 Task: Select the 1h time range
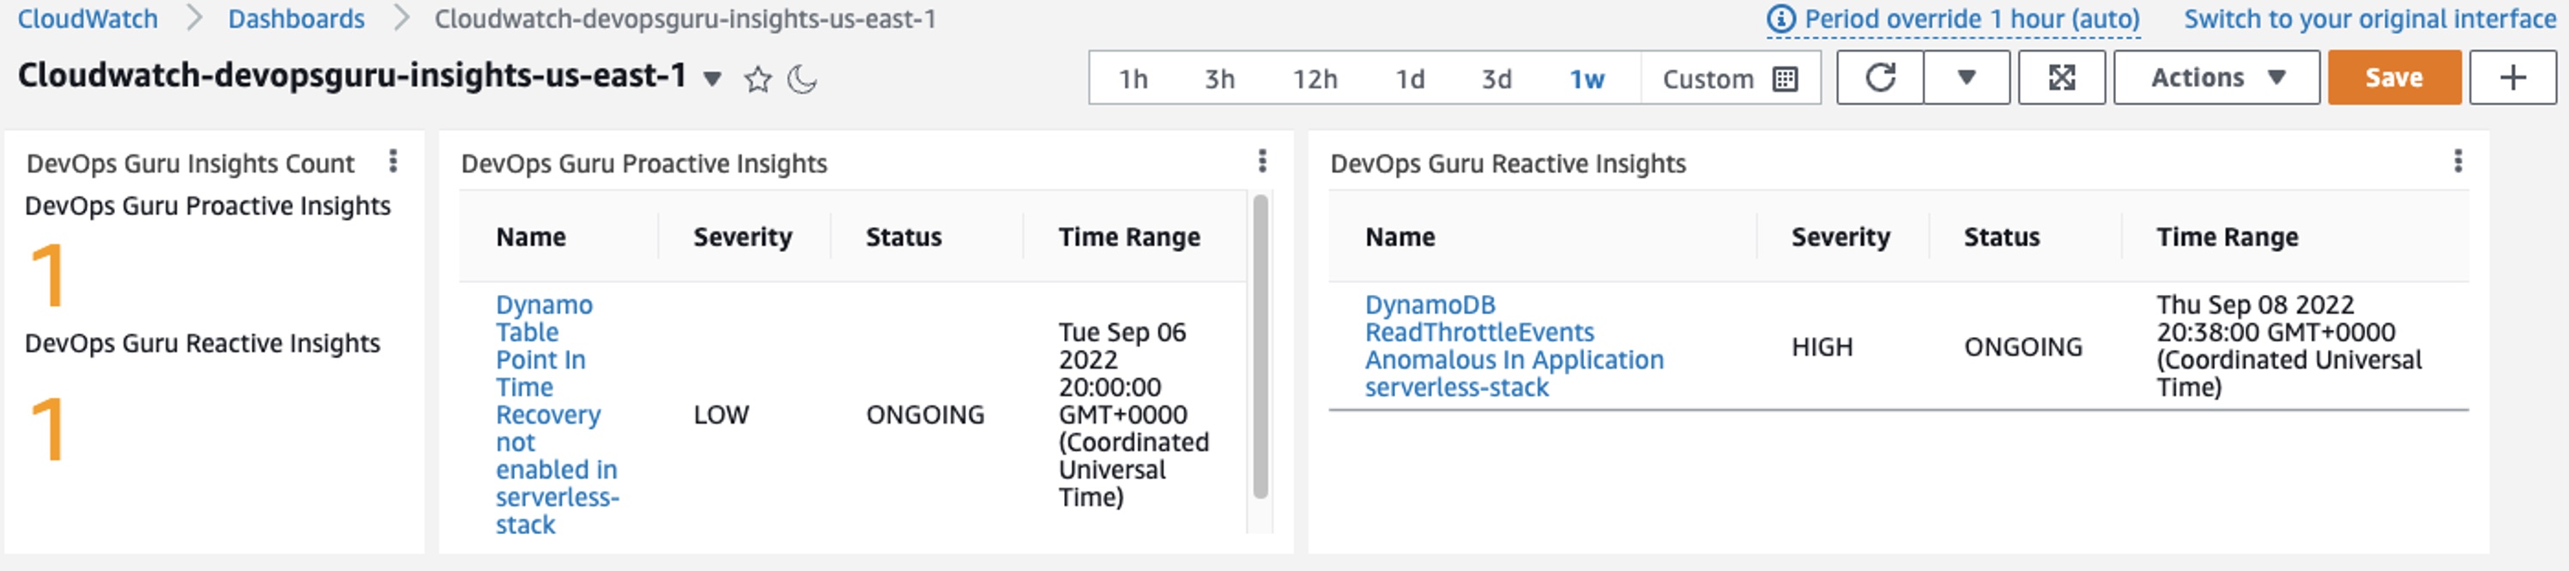[x=1133, y=79]
